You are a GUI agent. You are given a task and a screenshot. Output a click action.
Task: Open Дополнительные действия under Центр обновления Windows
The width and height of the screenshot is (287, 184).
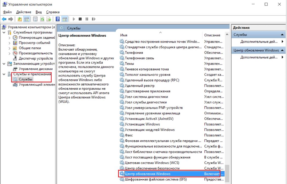point(259,57)
